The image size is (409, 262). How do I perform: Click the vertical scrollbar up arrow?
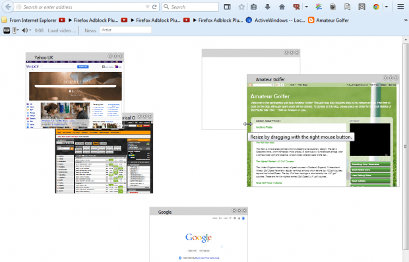406,40
